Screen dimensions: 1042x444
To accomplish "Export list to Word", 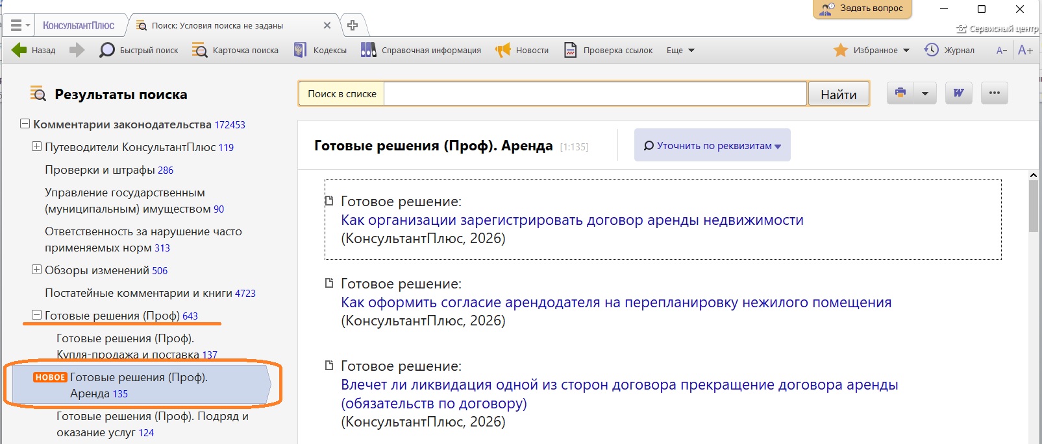I will pyautogui.click(x=958, y=93).
